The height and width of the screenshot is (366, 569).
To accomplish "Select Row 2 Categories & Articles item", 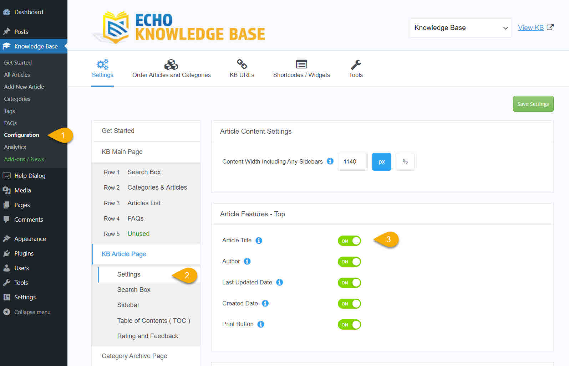I will [x=146, y=187].
